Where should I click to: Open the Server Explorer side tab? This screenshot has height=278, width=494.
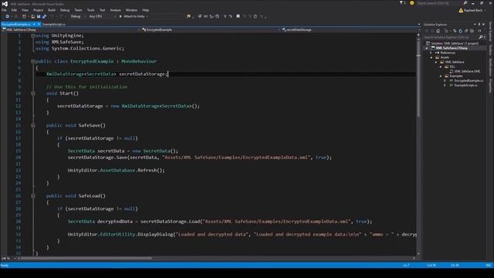[491, 32]
